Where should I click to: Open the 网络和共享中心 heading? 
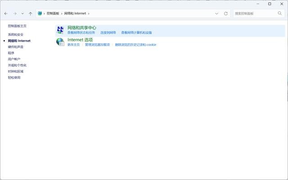(82, 28)
